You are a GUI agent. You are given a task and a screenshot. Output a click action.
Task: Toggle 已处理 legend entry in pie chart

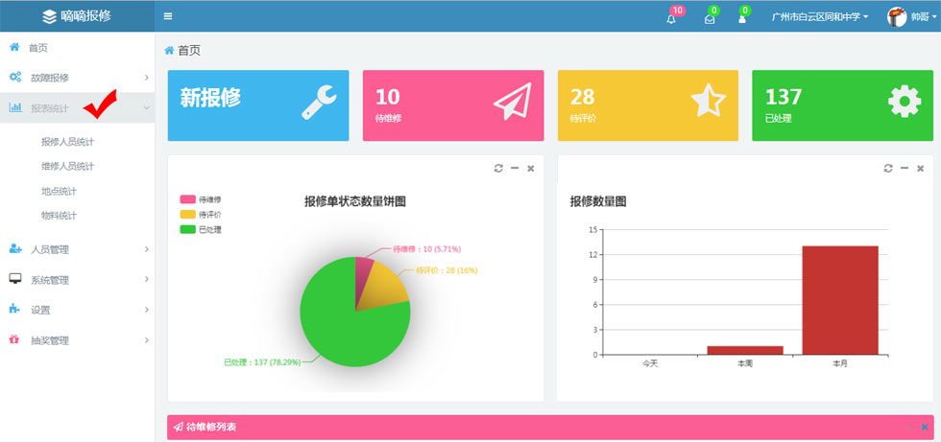tap(201, 229)
